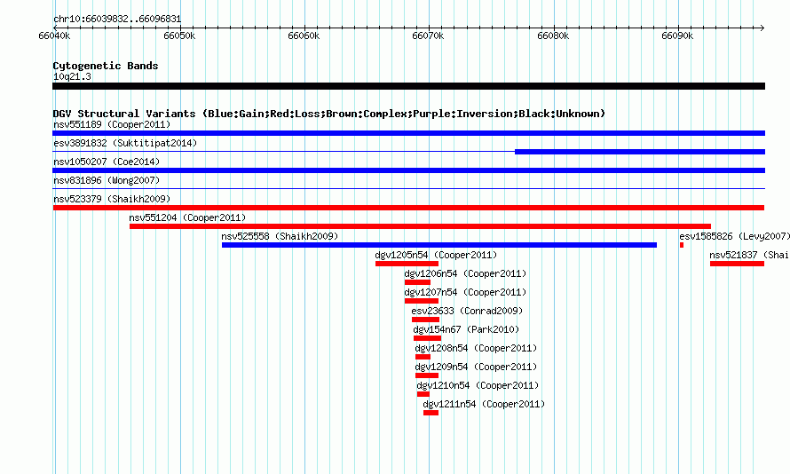Click the 66060k ruler tick label
Viewport: 790px width, 474px height.
pos(304,36)
